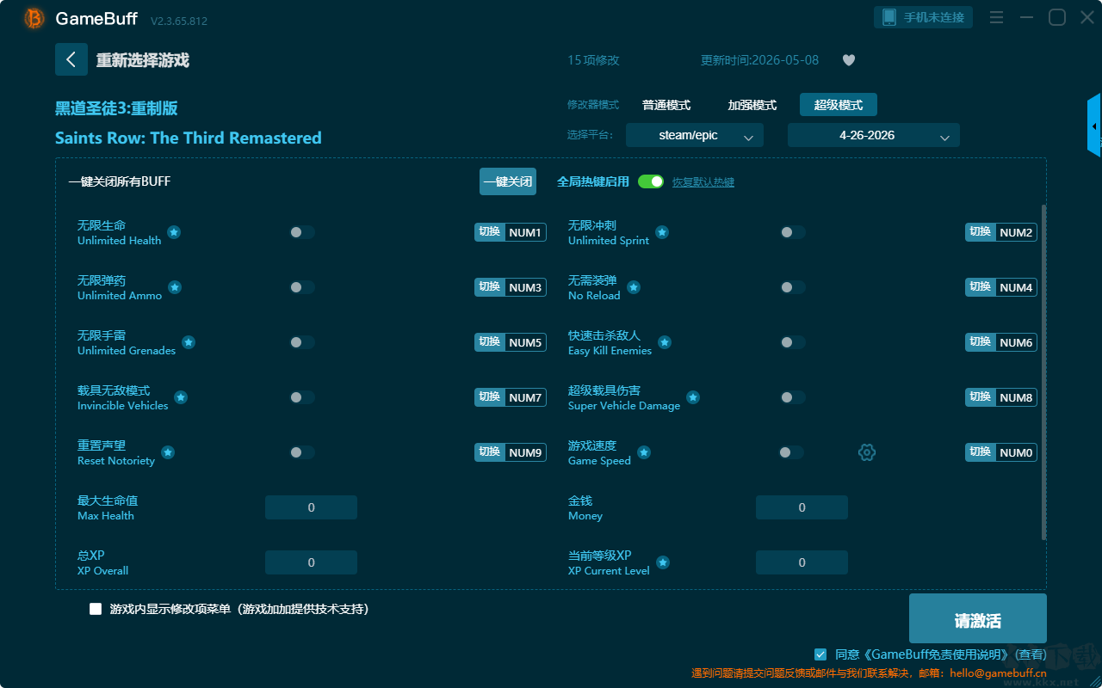Click star icon beside Game Speed
1102x688 pixels.
644,452
